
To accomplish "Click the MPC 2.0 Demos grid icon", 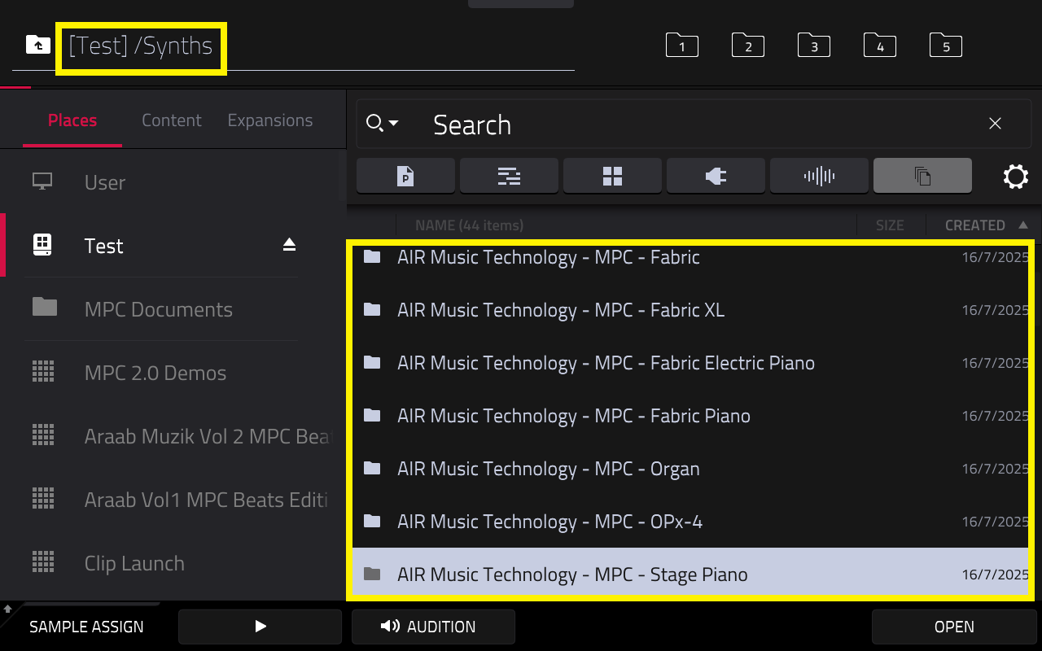I will point(42,371).
